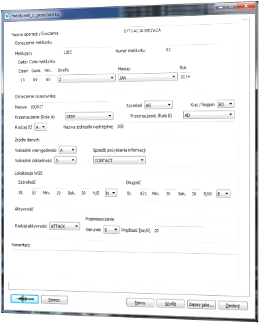
Task: Click the Numer meldunku field
Action: pos(191,50)
